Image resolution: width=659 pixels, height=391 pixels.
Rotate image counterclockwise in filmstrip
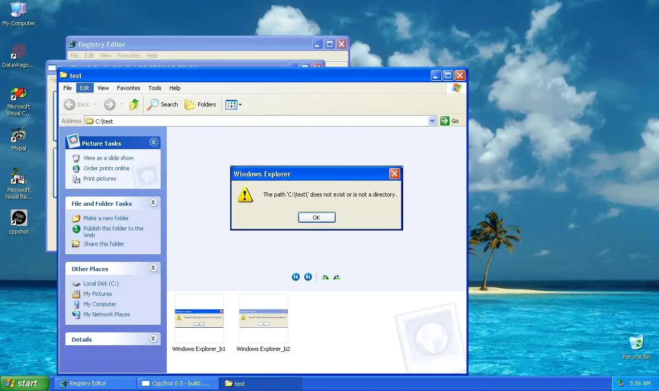(337, 277)
